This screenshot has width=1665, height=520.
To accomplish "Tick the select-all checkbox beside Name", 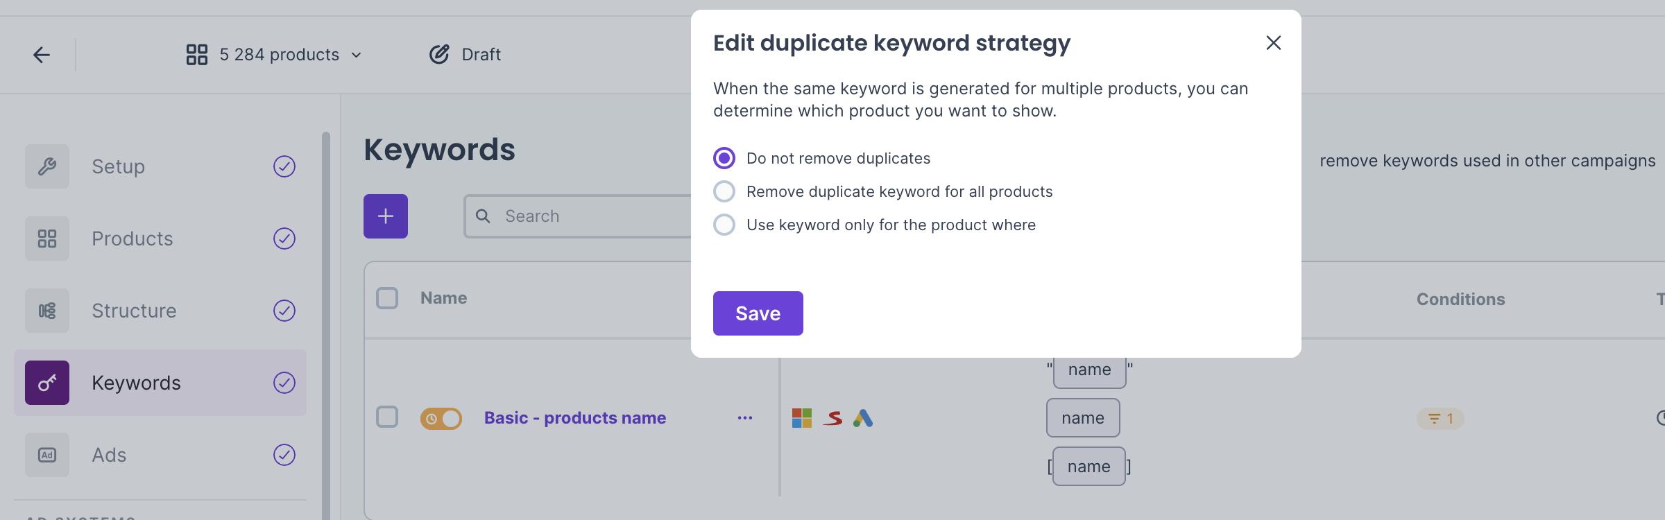I will coord(387,298).
